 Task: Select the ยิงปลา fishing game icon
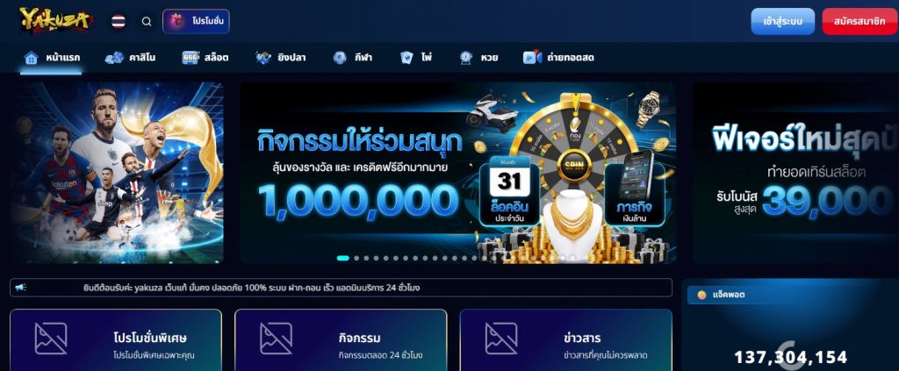point(263,57)
